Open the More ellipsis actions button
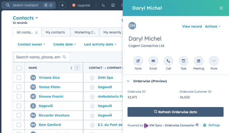 (214, 61)
